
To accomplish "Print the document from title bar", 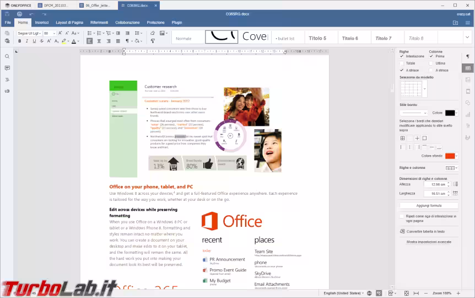I will (x=19, y=14).
